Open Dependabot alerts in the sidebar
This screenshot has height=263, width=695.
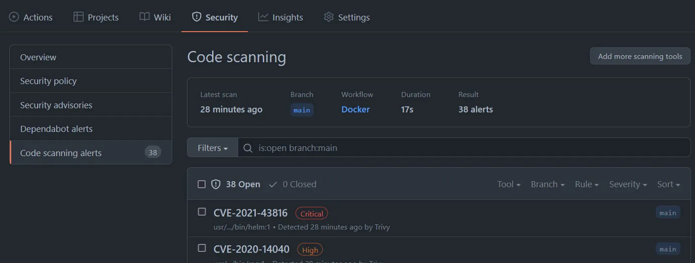coord(91,128)
